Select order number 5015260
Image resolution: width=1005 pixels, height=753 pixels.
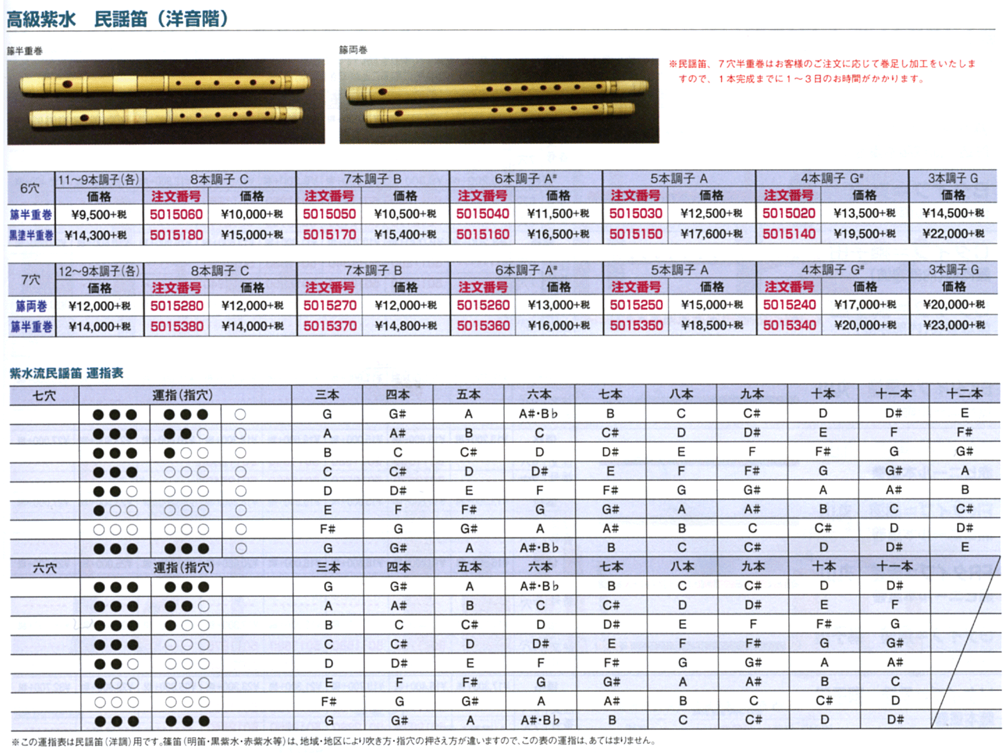click(483, 305)
